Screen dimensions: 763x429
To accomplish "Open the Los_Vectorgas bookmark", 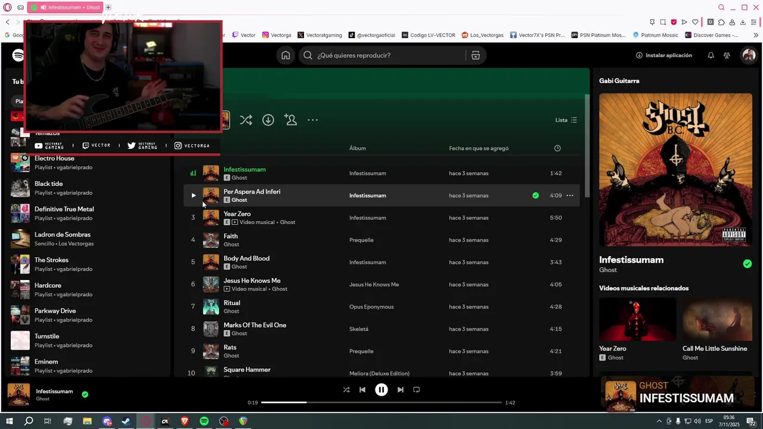I will [x=482, y=35].
